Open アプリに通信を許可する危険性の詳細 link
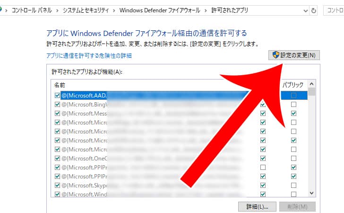 89,55
